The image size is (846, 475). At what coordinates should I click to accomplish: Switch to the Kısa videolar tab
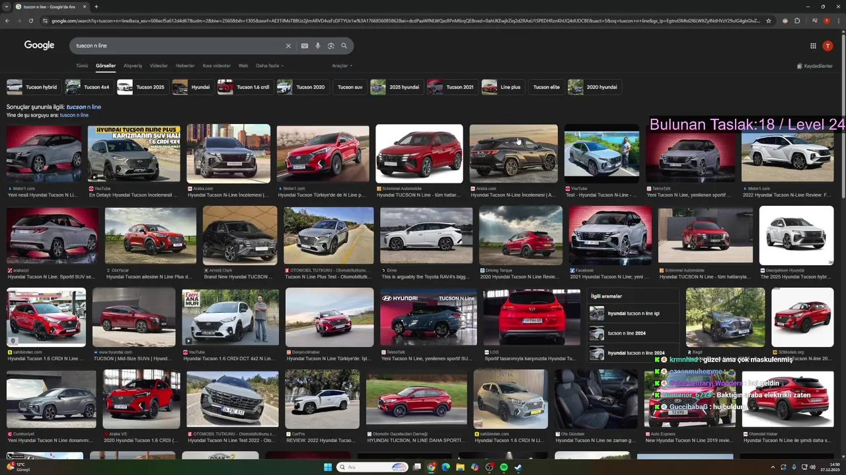(217, 66)
